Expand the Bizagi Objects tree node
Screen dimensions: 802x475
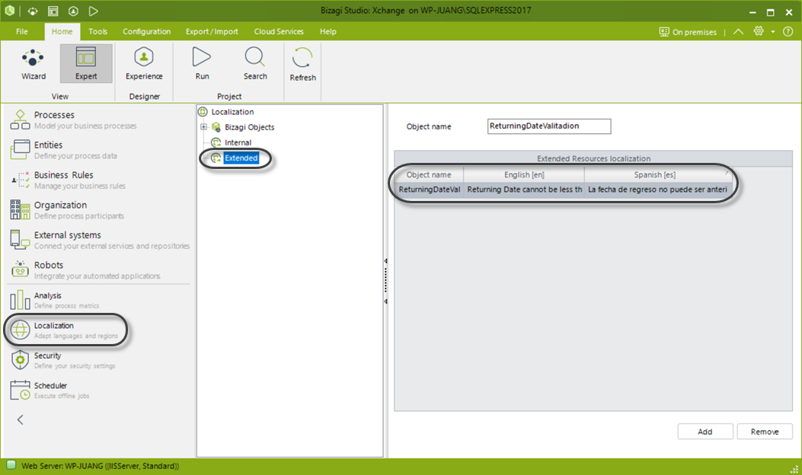(x=203, y=127)
